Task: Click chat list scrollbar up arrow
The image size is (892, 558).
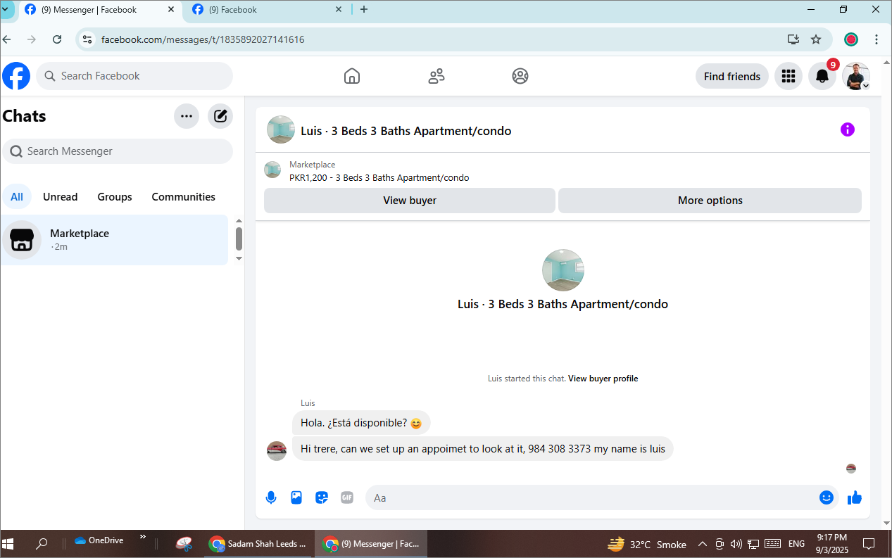Action: (x=239, y=221)
